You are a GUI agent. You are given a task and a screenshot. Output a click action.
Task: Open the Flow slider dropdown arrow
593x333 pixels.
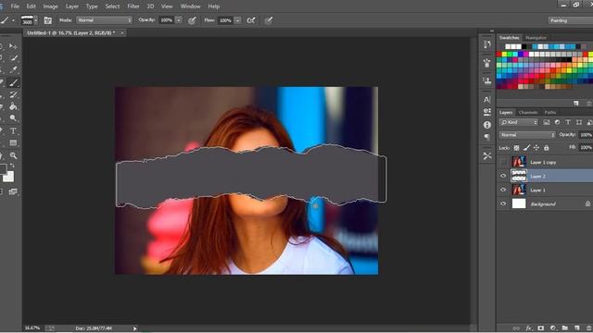pos(237,20)
